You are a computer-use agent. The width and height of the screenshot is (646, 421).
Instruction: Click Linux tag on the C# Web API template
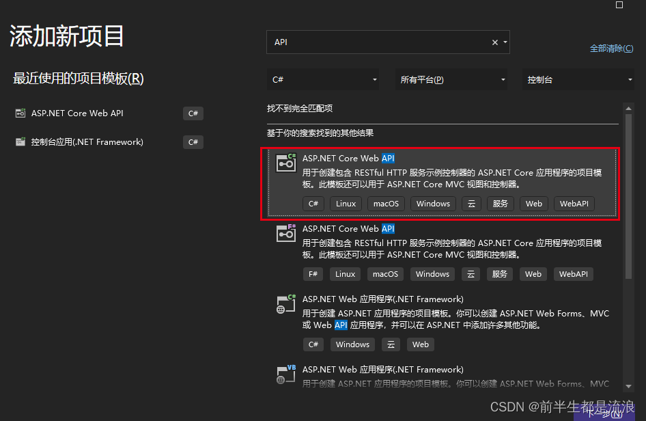346,204
